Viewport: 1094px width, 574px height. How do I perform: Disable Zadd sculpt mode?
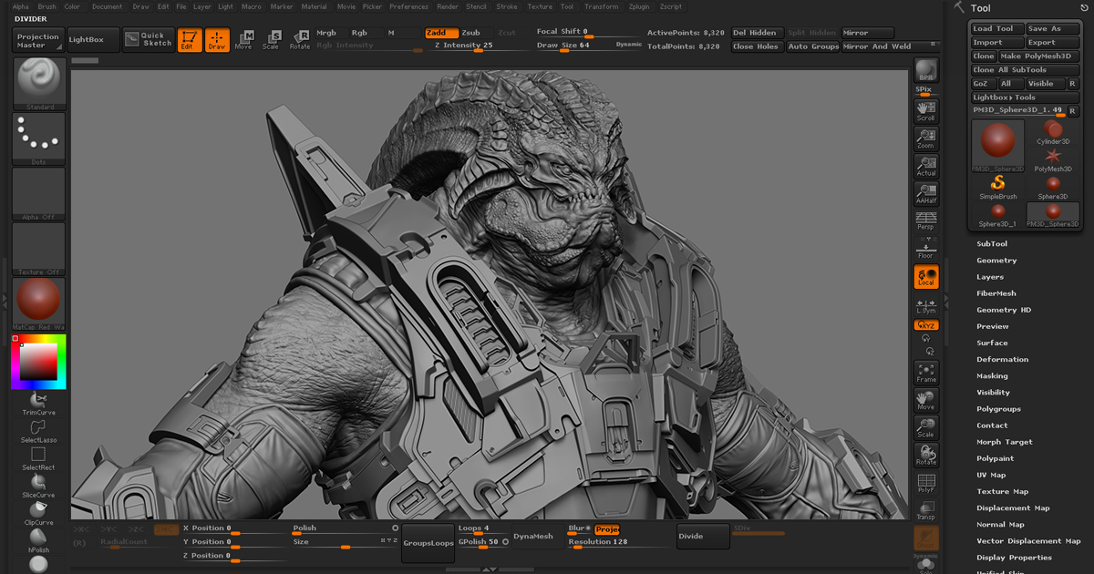(x=441, y=33)
